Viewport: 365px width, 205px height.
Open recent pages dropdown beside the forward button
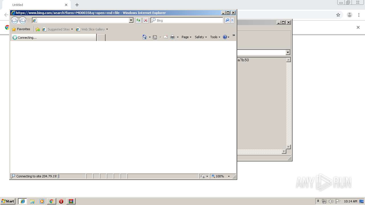coord(29,20)
